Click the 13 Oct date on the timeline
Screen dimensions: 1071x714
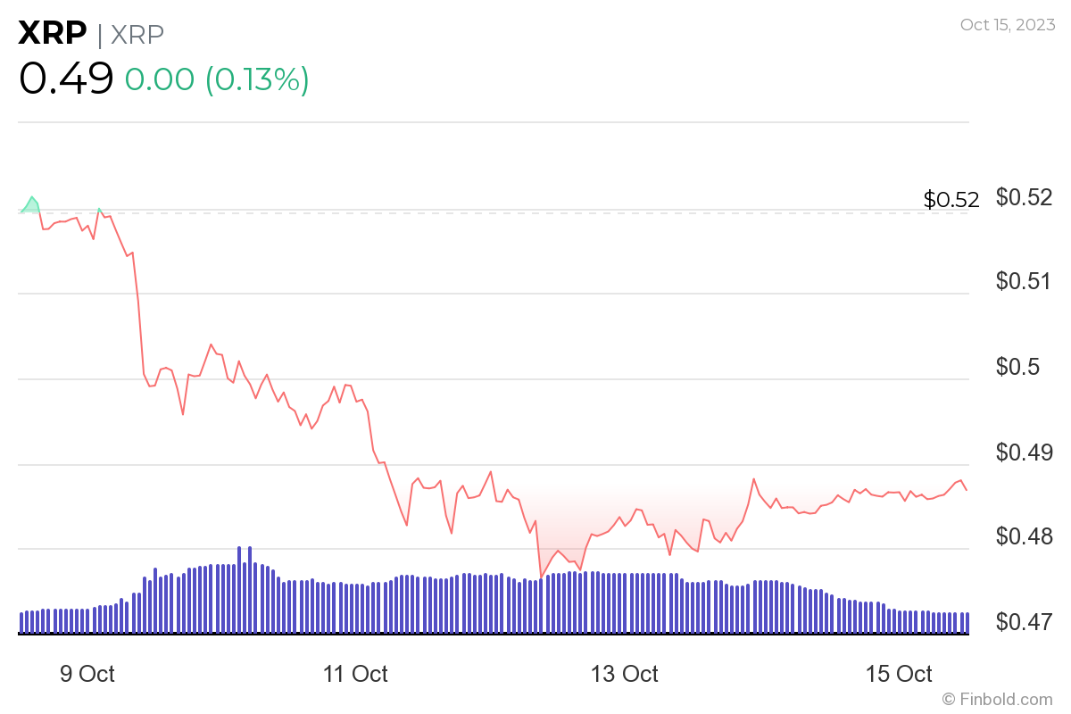click(x=625, y=675)
